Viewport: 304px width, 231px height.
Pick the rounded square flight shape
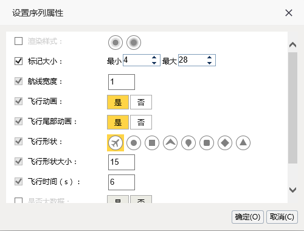point(207,143)
